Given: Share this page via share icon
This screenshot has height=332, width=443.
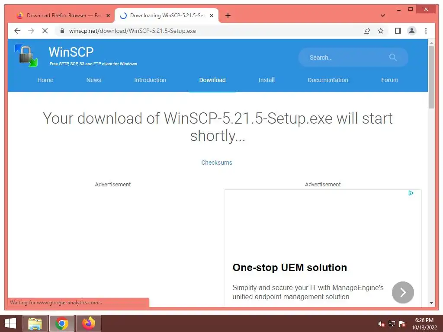Looking at the screenshot, I should tap(367, 31).
